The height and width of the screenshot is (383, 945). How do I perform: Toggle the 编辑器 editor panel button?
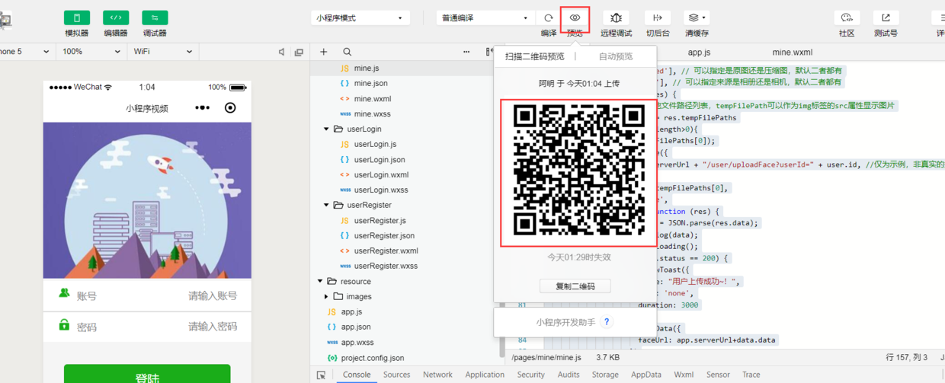coord(115,18)
